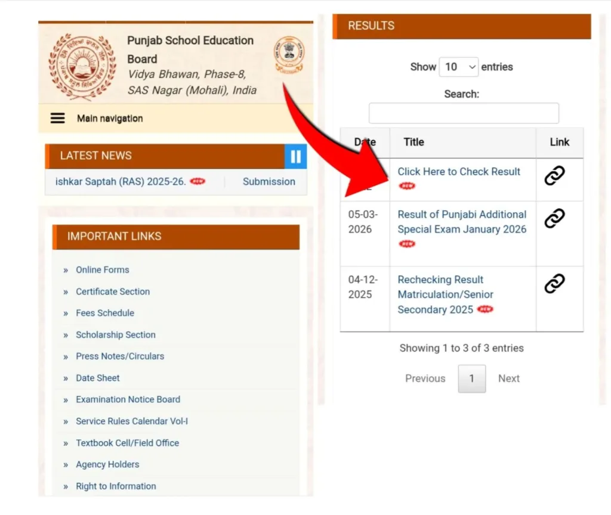
Task: Open the hamburger Main navigation menu
Action: (58, 118)
